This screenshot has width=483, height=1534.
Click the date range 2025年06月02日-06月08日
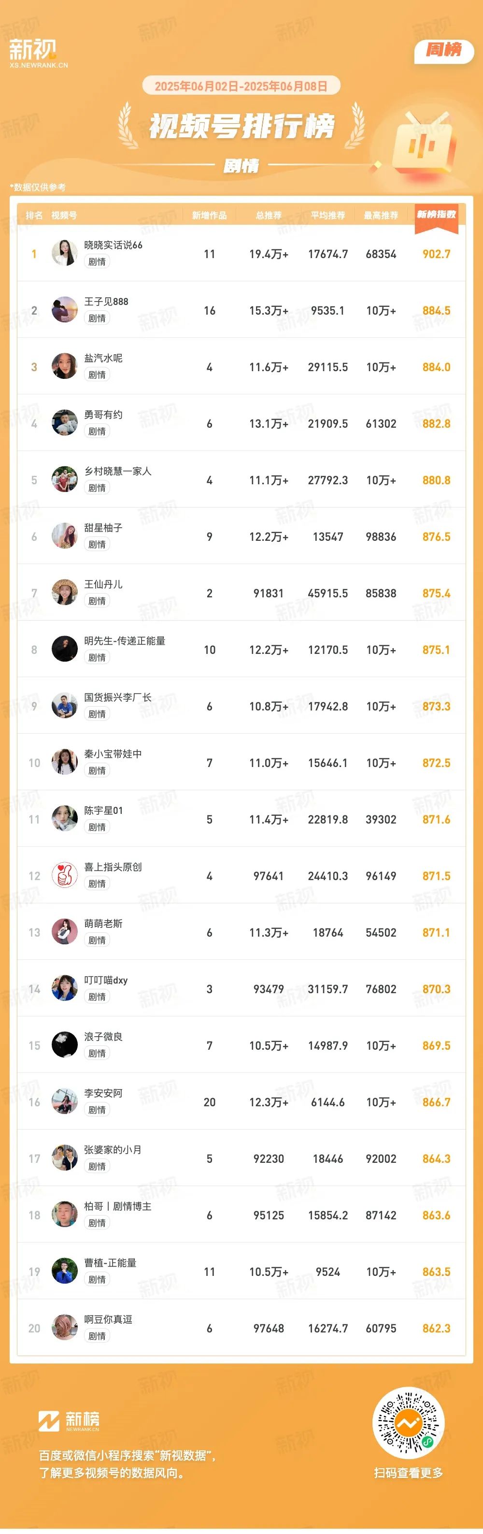coord(241,87)
